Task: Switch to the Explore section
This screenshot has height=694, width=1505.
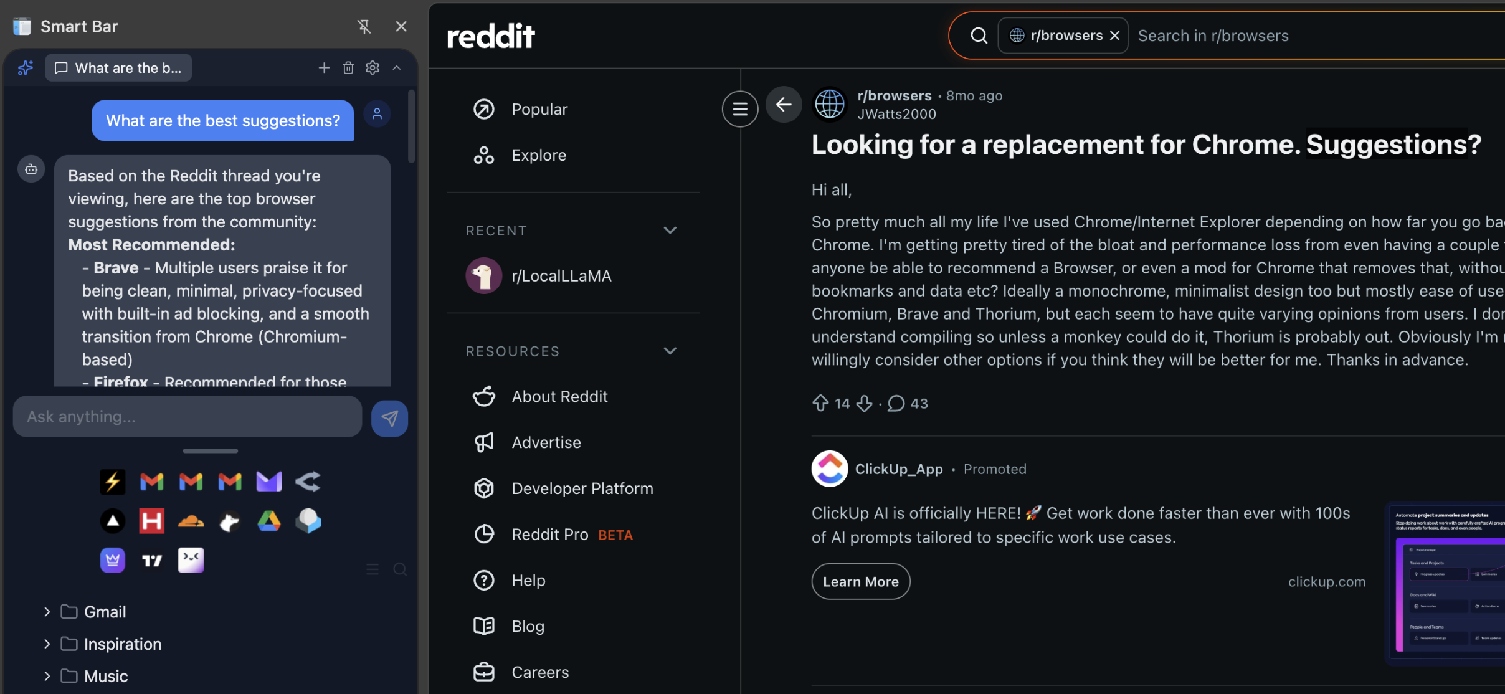Action: coord(538,154)
